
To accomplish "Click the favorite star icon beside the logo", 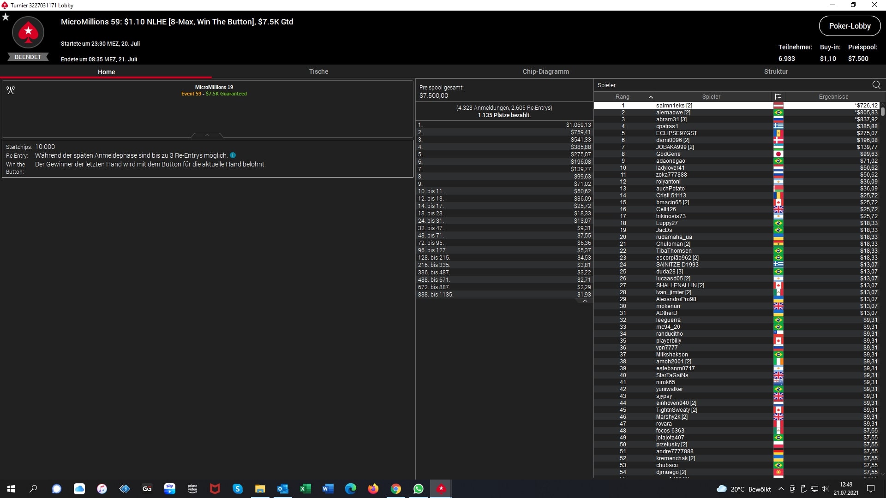I will pos(6,17).
